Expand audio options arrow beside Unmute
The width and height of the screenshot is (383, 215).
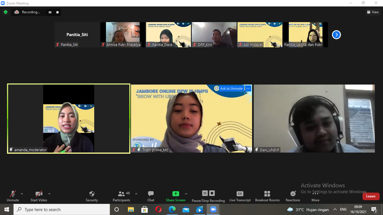click(22, 194)
